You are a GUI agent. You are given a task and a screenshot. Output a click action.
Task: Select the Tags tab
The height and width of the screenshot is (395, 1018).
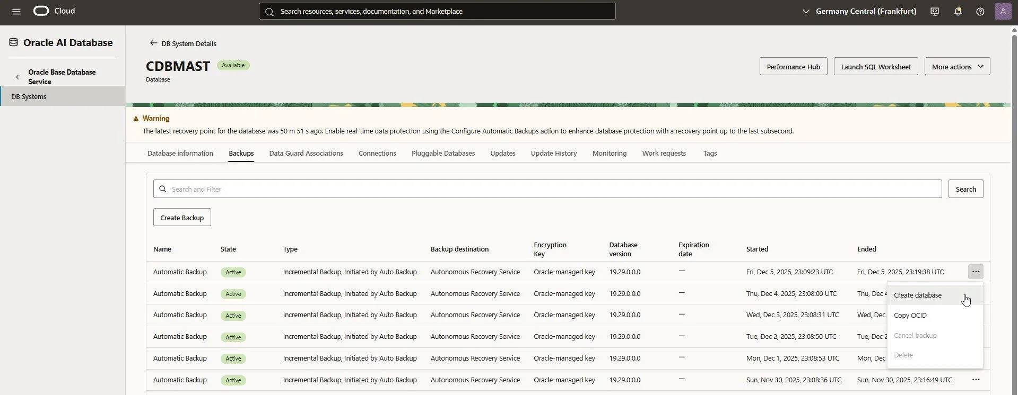710,153
